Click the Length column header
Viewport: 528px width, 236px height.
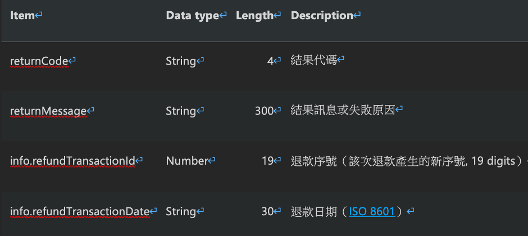(x=254, y=16)
